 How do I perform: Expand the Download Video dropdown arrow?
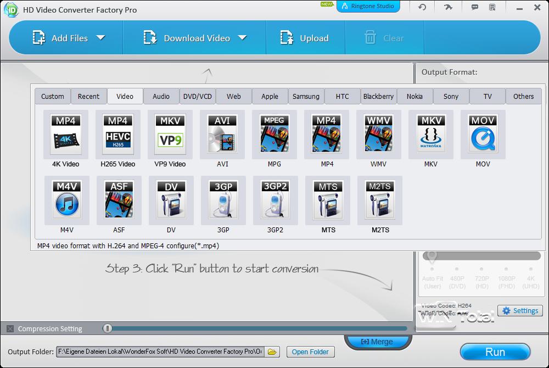[243, 38]
